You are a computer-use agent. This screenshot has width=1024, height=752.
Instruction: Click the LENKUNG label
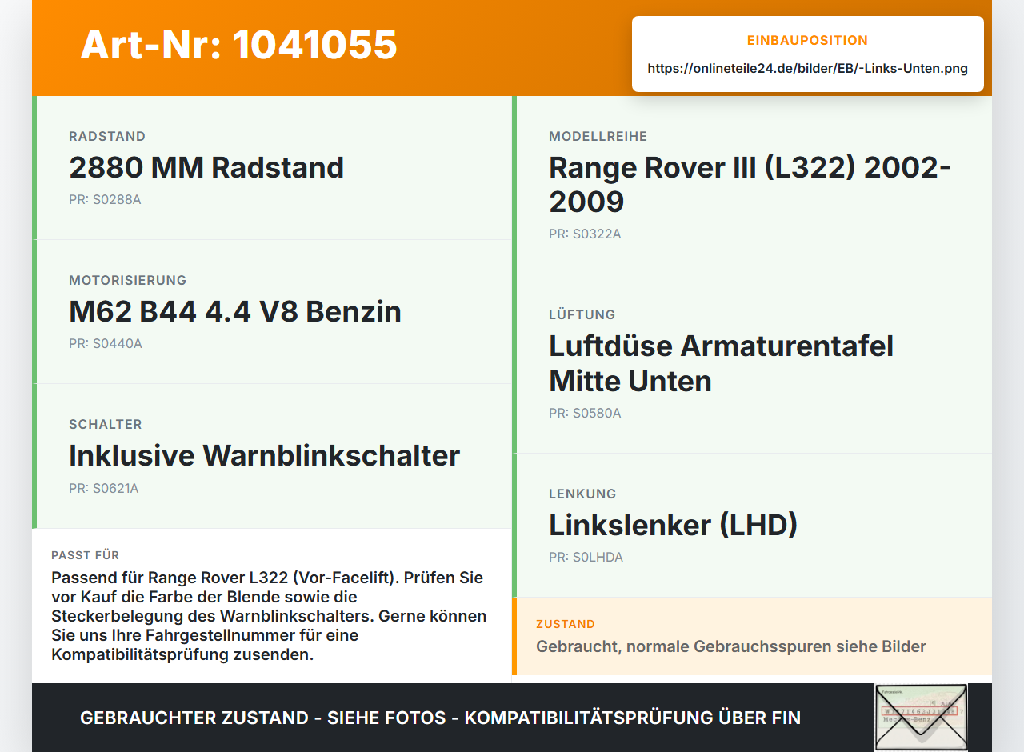[582, 494]
